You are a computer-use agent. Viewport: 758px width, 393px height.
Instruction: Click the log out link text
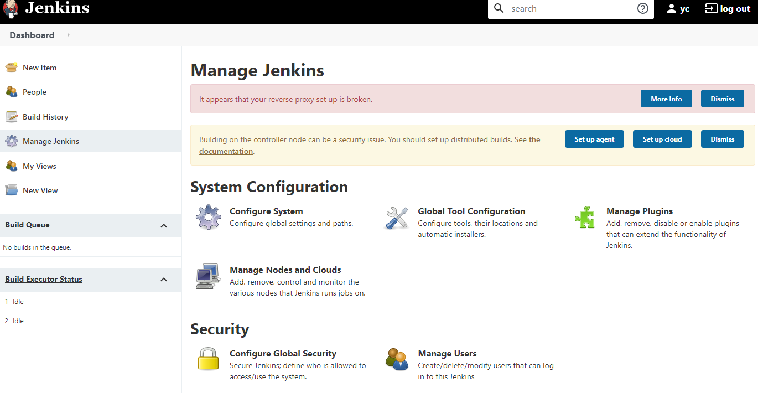tap(735, 9)
